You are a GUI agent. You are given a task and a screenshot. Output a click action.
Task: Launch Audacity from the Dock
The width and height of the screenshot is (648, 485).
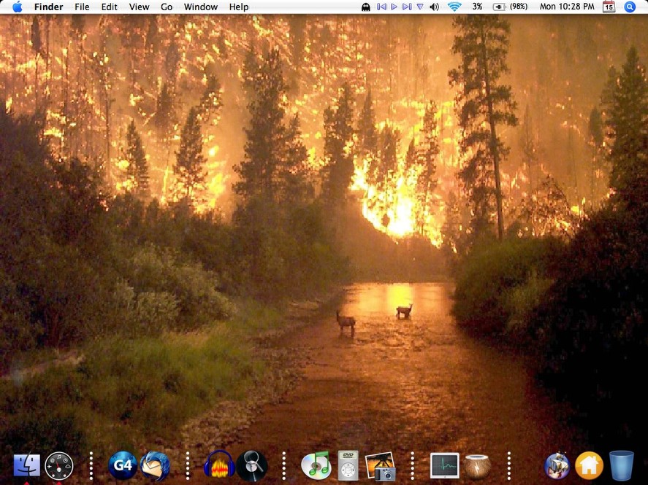coord(219,465)
